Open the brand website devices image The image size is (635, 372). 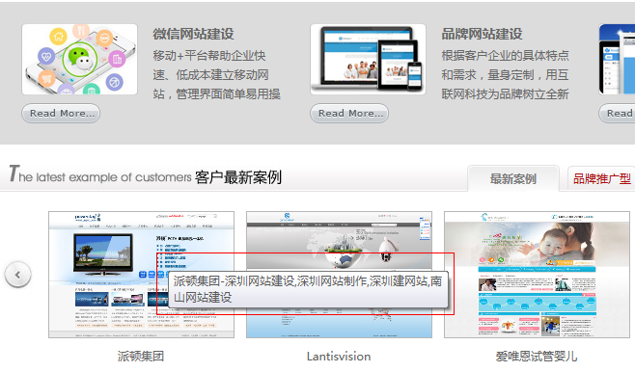368,59
